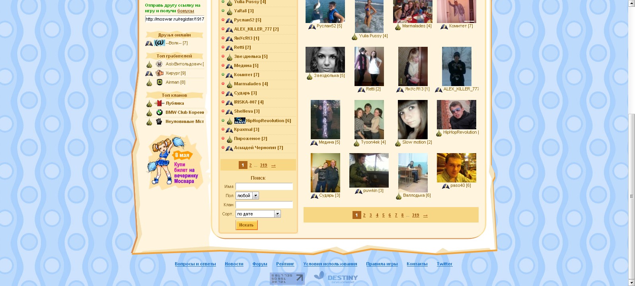The image size is (635, 286).
Task: Click the faction icon beside IRISKA-007 [4]
Action: click(x=230, y=102)
